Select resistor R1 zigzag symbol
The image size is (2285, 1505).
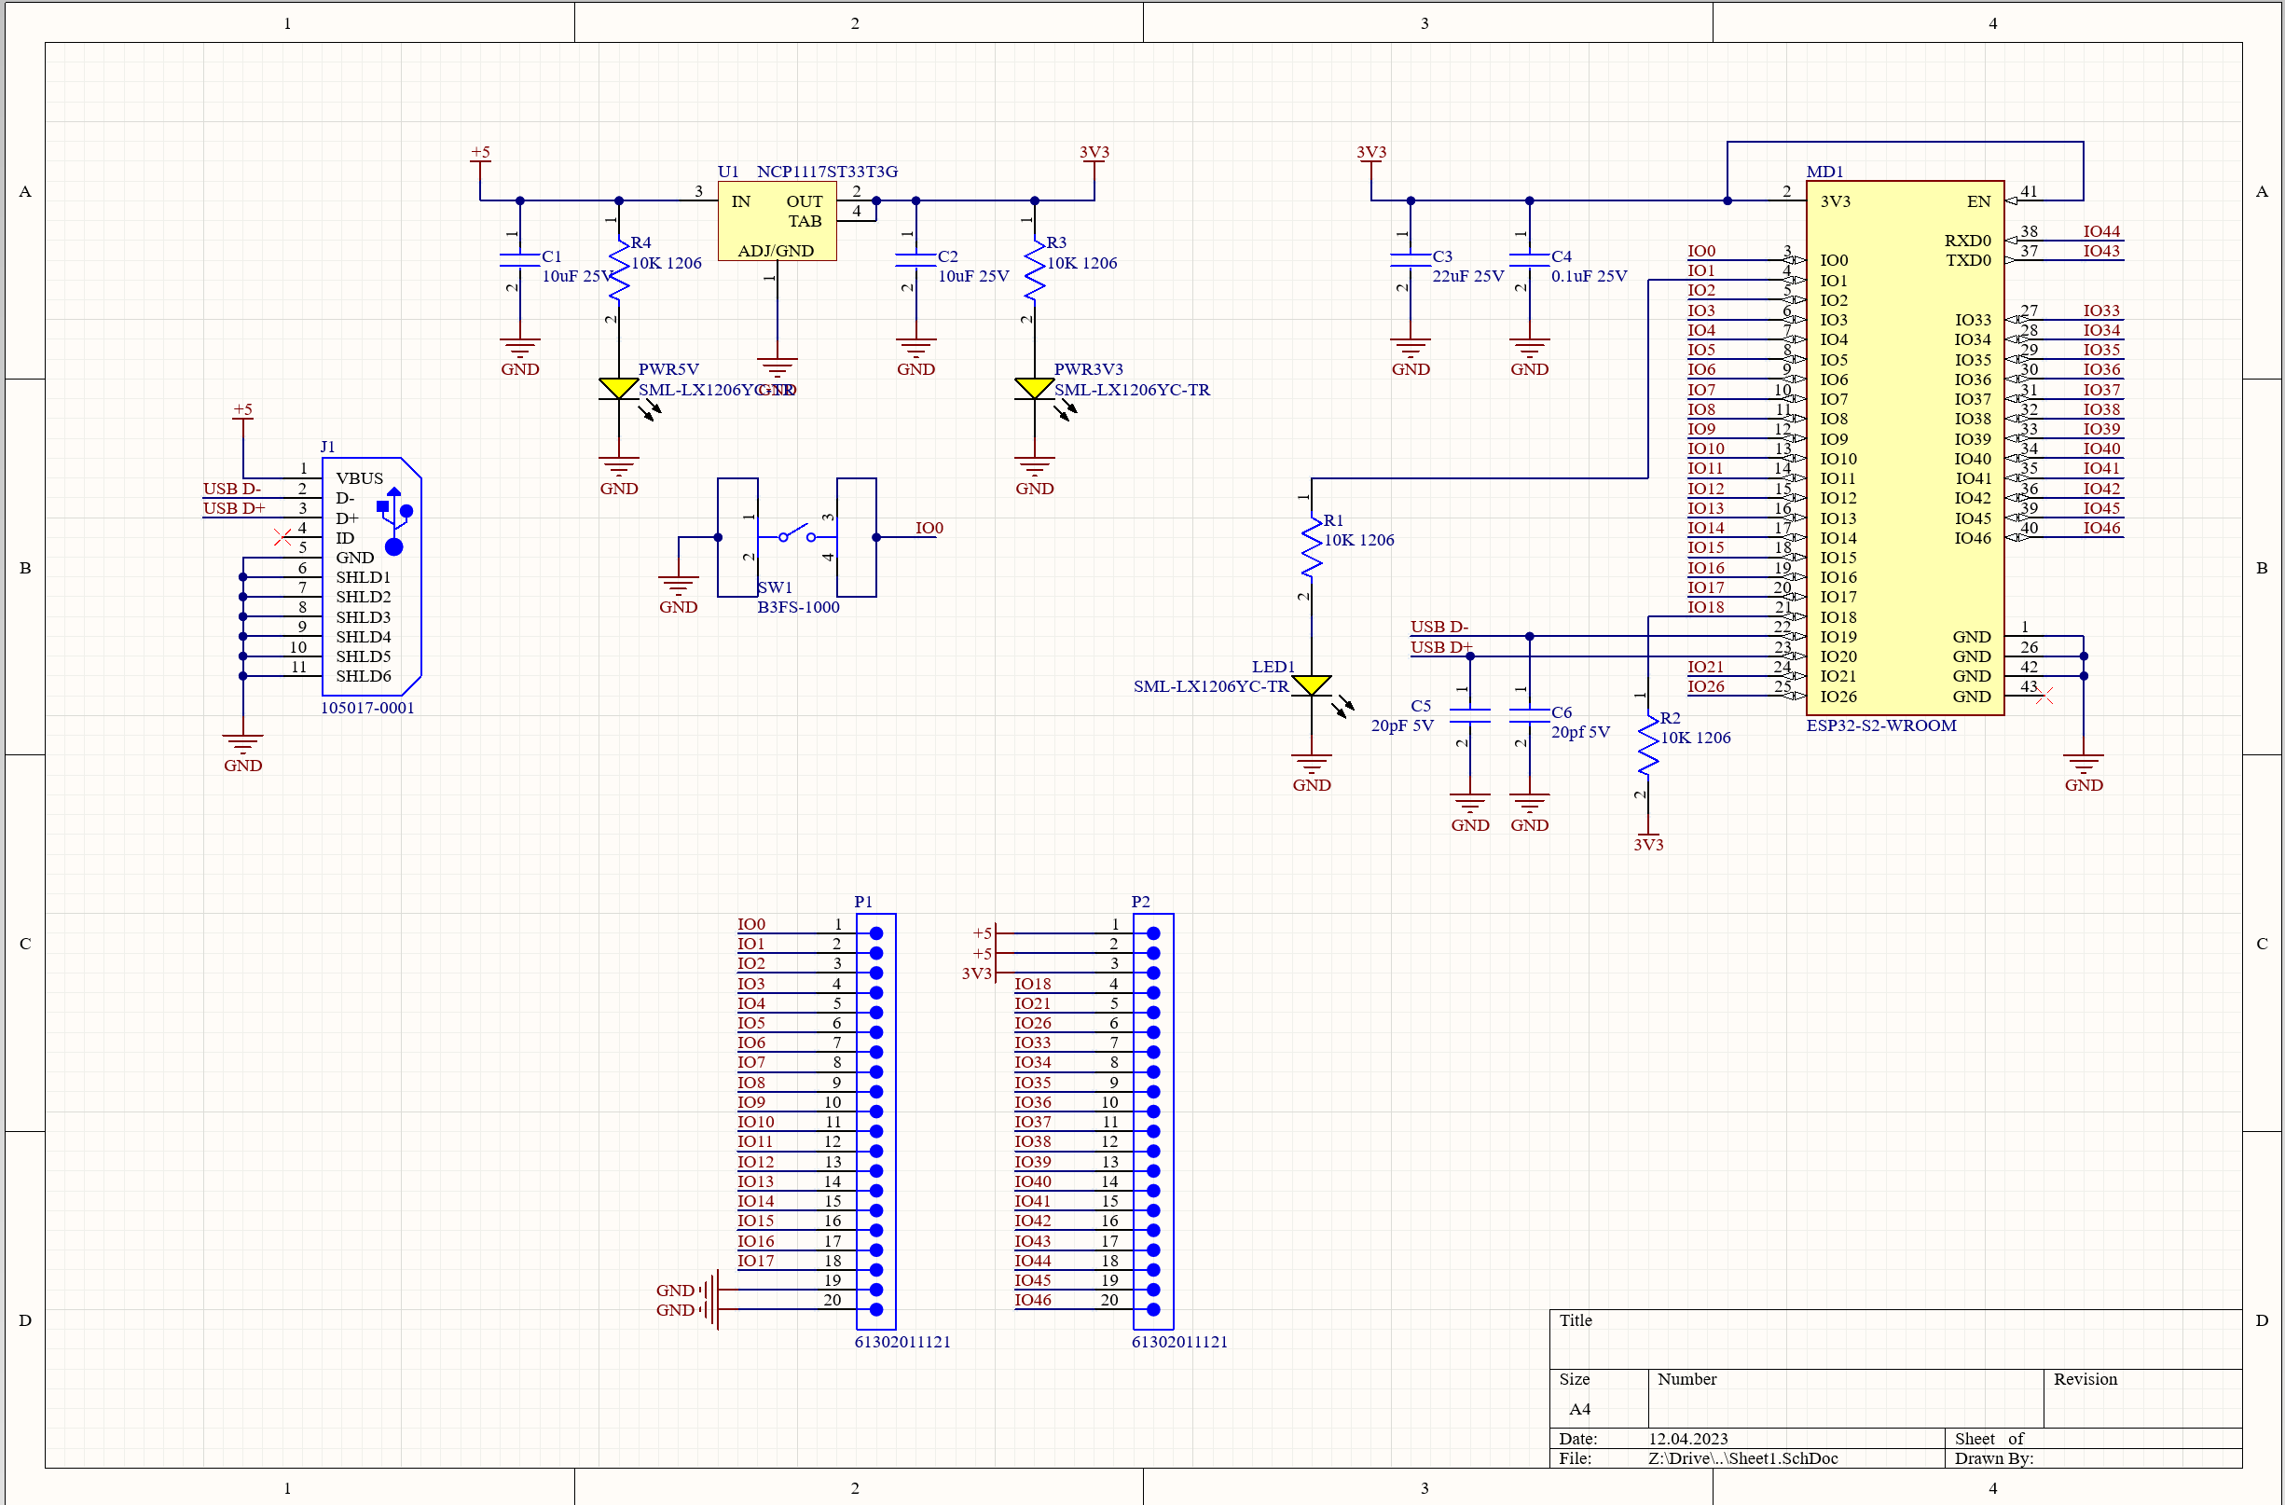pyautogui.click(x=1311, y=547)
